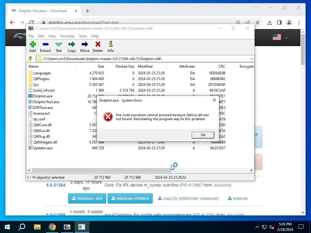311x233 pixels.
Task: Open Windows Start menu
Action: (x=7, y=227)
